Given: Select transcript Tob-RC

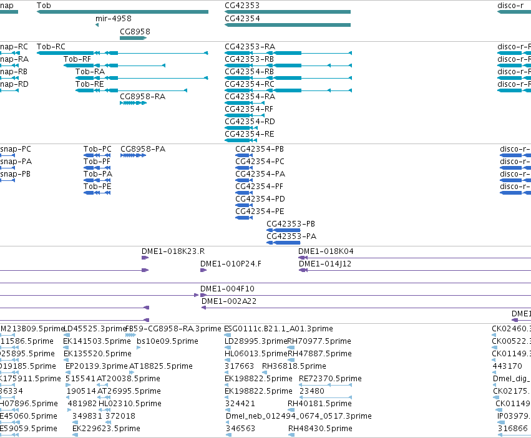Looking at the screenshot, I should pos(51,46).
